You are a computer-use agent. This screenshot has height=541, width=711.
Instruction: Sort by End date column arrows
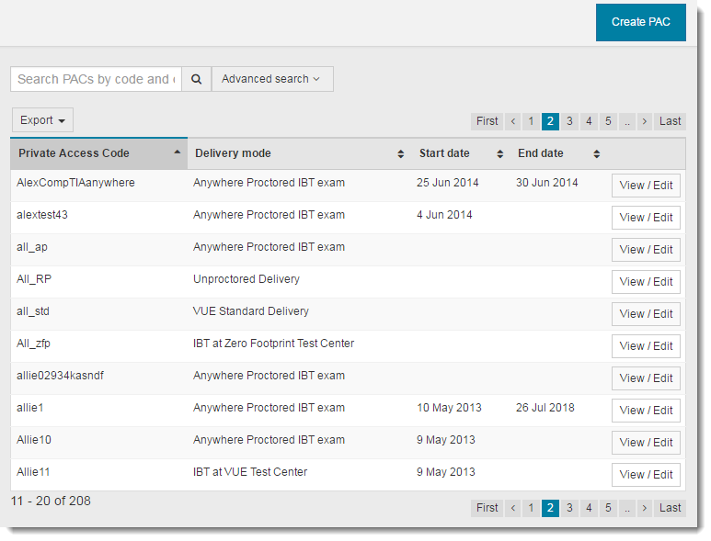click(x=597, y=154)
